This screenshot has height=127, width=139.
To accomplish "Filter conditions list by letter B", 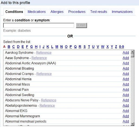I will tap(9, 47).
